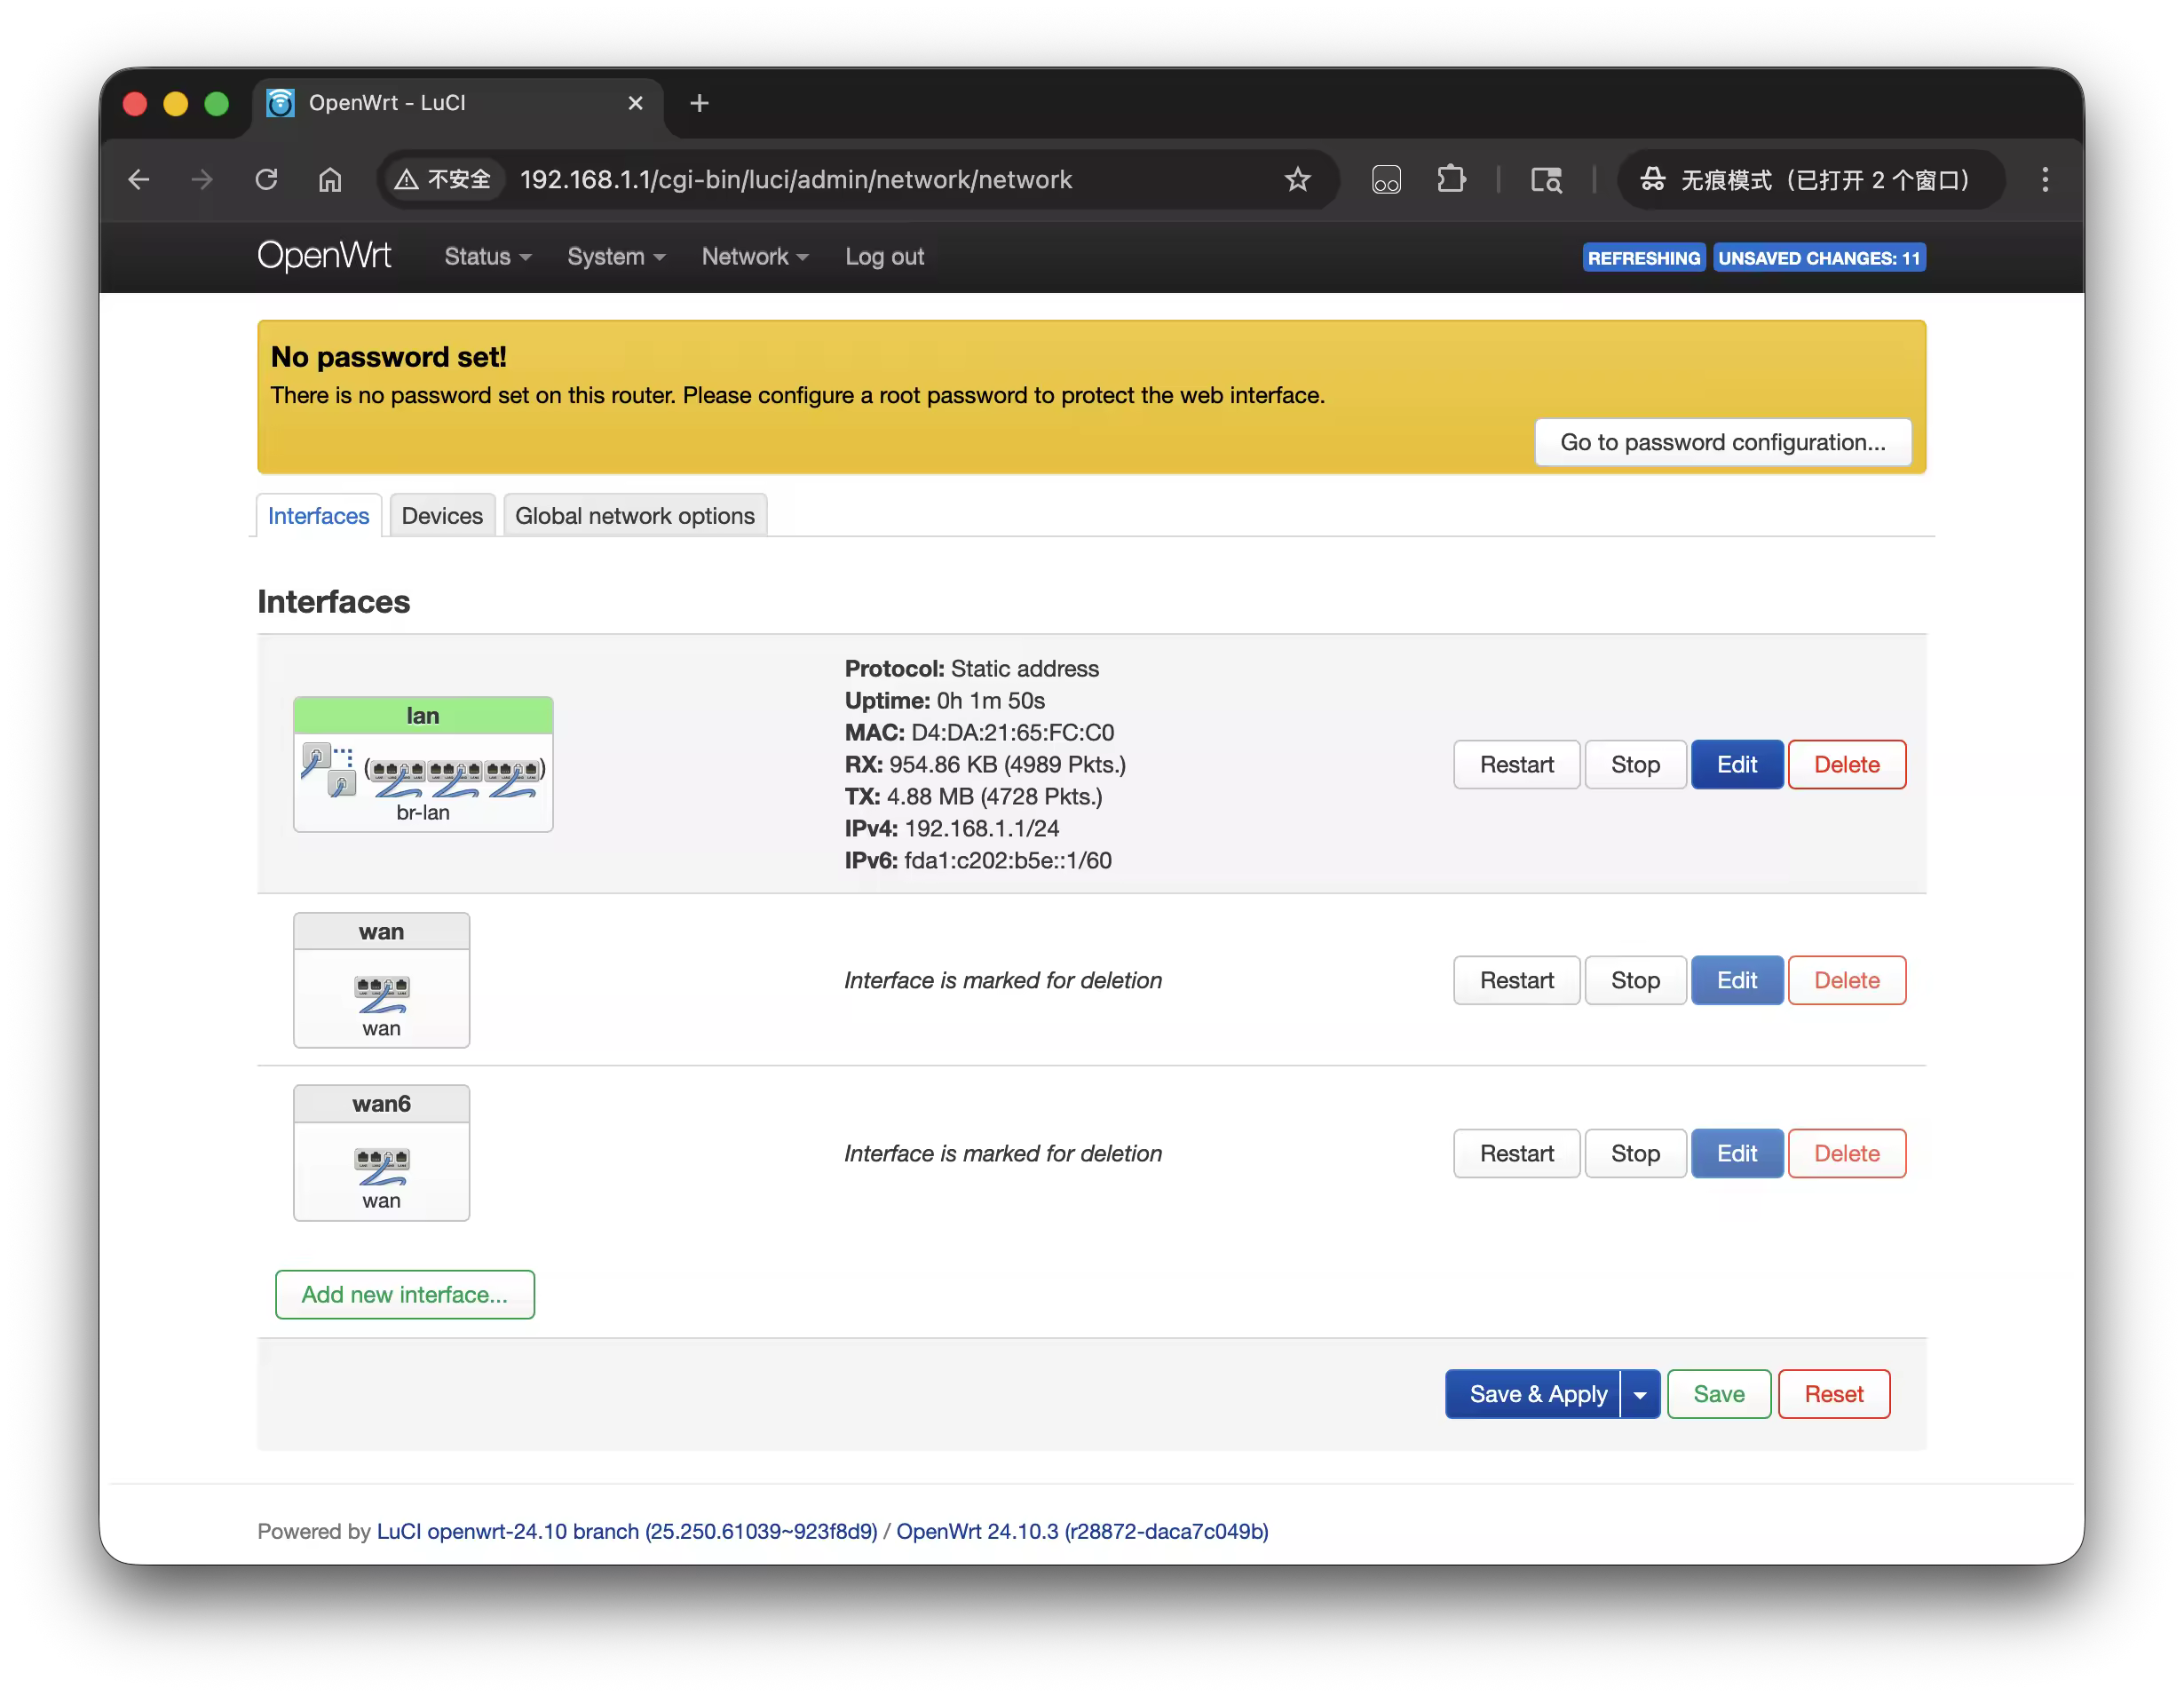Open the Save & Apply dropdown arrow
2184x1696 pixels.
pos(1640,1395)
